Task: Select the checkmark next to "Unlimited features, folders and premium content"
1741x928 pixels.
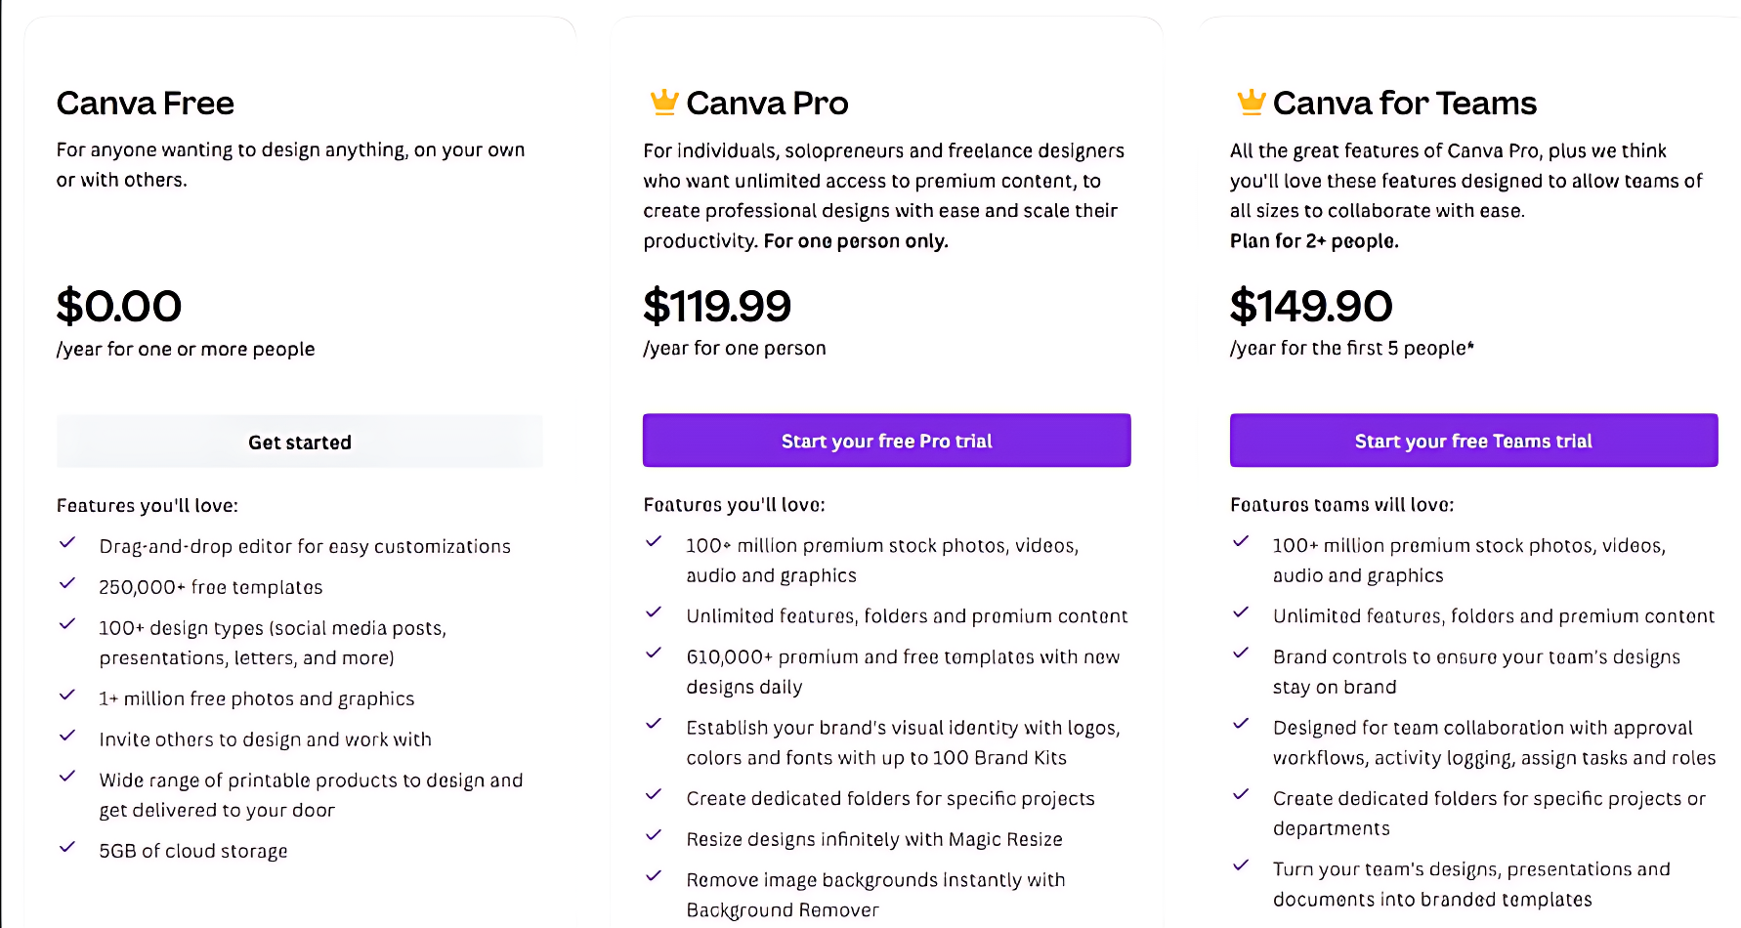Action: 653,612
